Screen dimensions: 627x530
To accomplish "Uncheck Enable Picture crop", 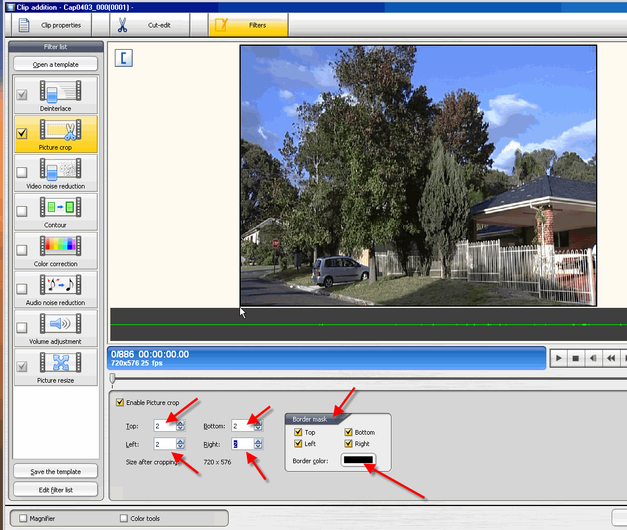I will pyautogui.click(x=119, y=403).
